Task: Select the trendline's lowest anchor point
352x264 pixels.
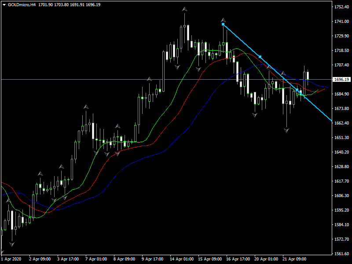Action: click(297, 90)
